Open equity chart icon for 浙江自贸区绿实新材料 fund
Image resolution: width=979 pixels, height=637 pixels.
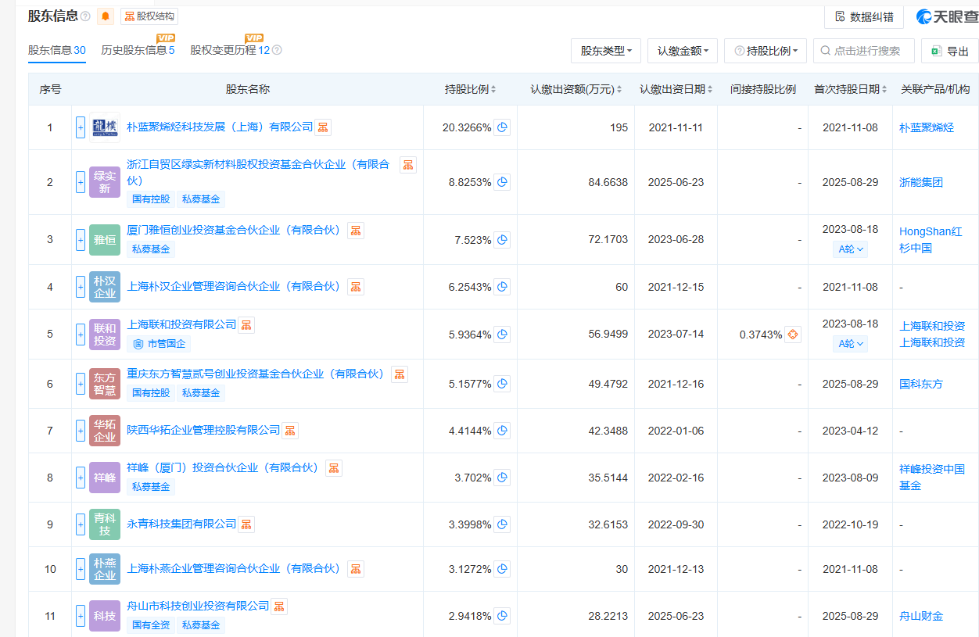click(408, 165)
